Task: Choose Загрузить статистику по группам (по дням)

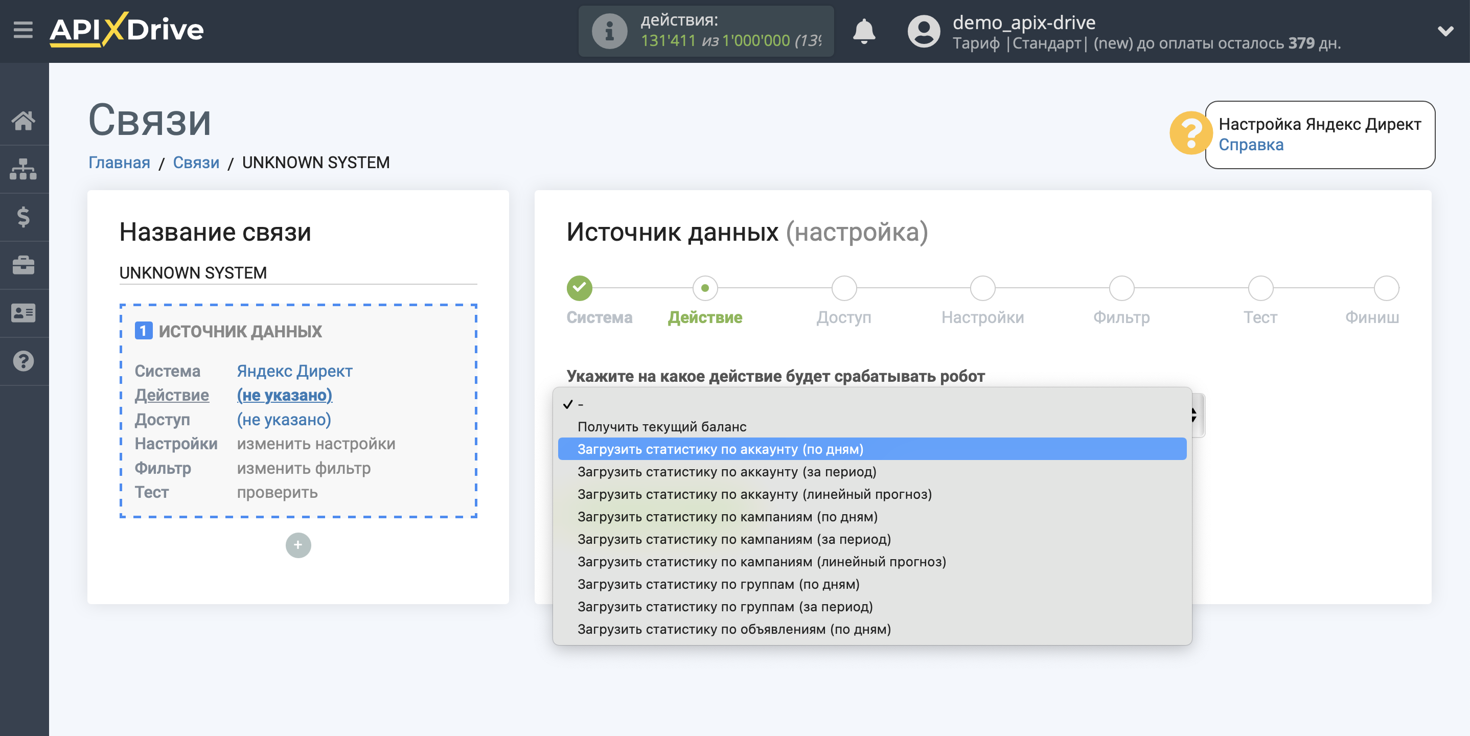Action: (872, 584)
